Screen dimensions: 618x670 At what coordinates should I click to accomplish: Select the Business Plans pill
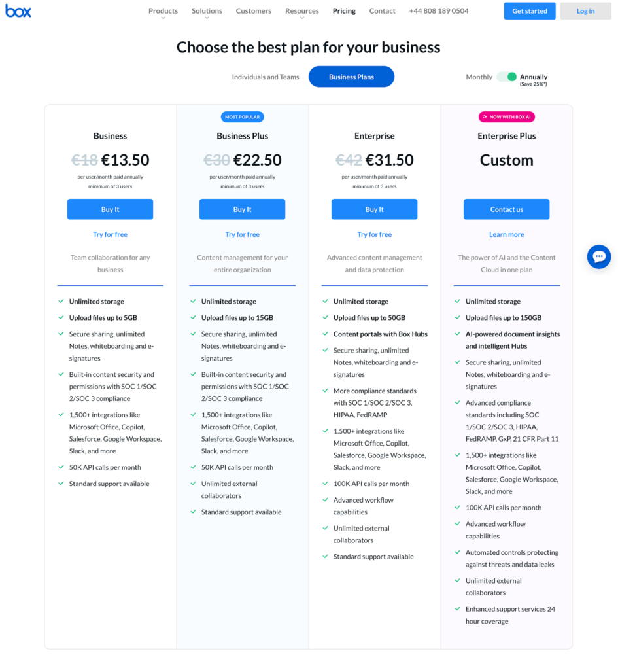point(351,77)
